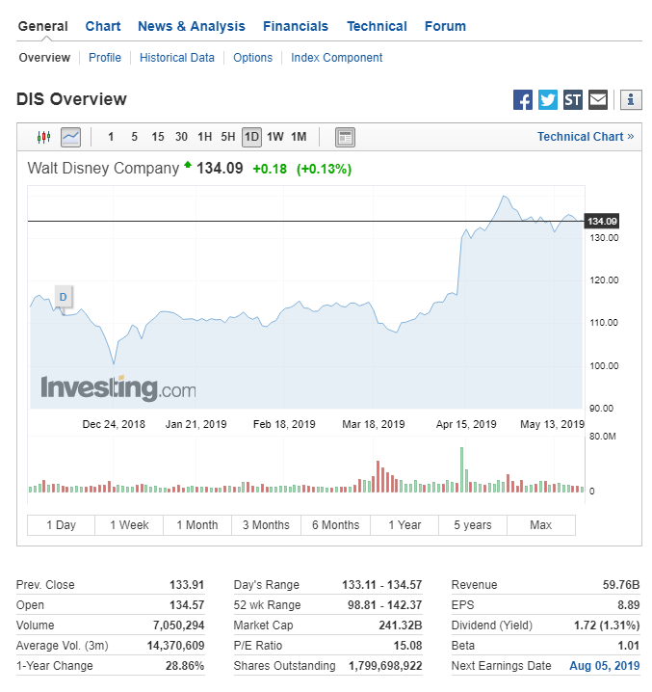652x692 pixels.
Task: Open the Chart tab
Action: coord(103,26)
